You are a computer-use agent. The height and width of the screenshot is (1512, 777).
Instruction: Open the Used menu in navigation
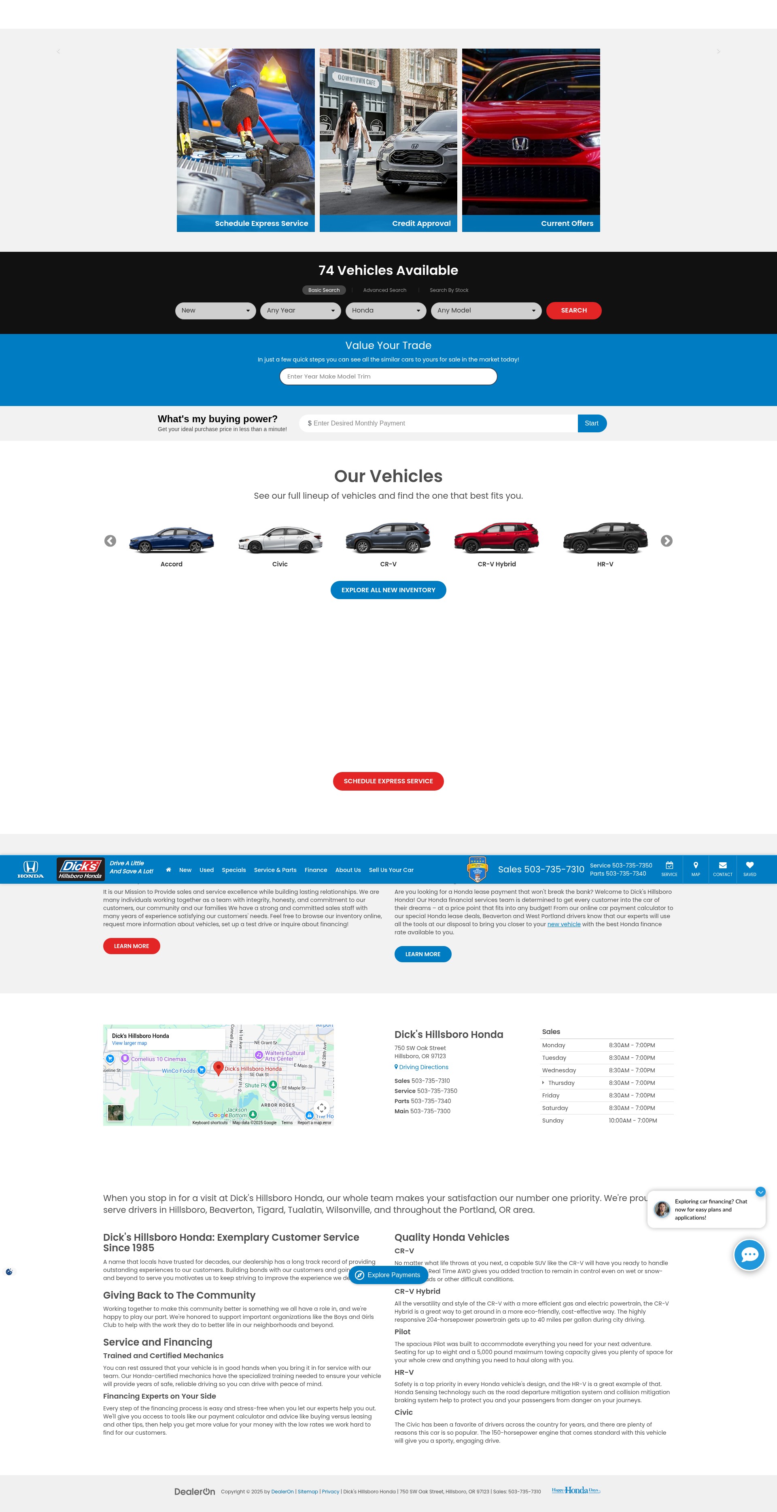(x=206, y=870)
